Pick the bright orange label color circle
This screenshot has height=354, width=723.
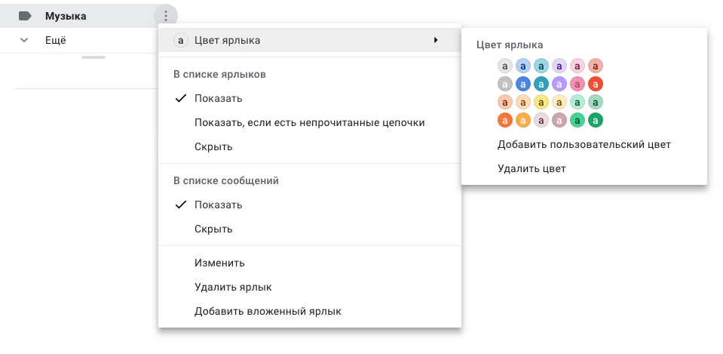[505, 120]
